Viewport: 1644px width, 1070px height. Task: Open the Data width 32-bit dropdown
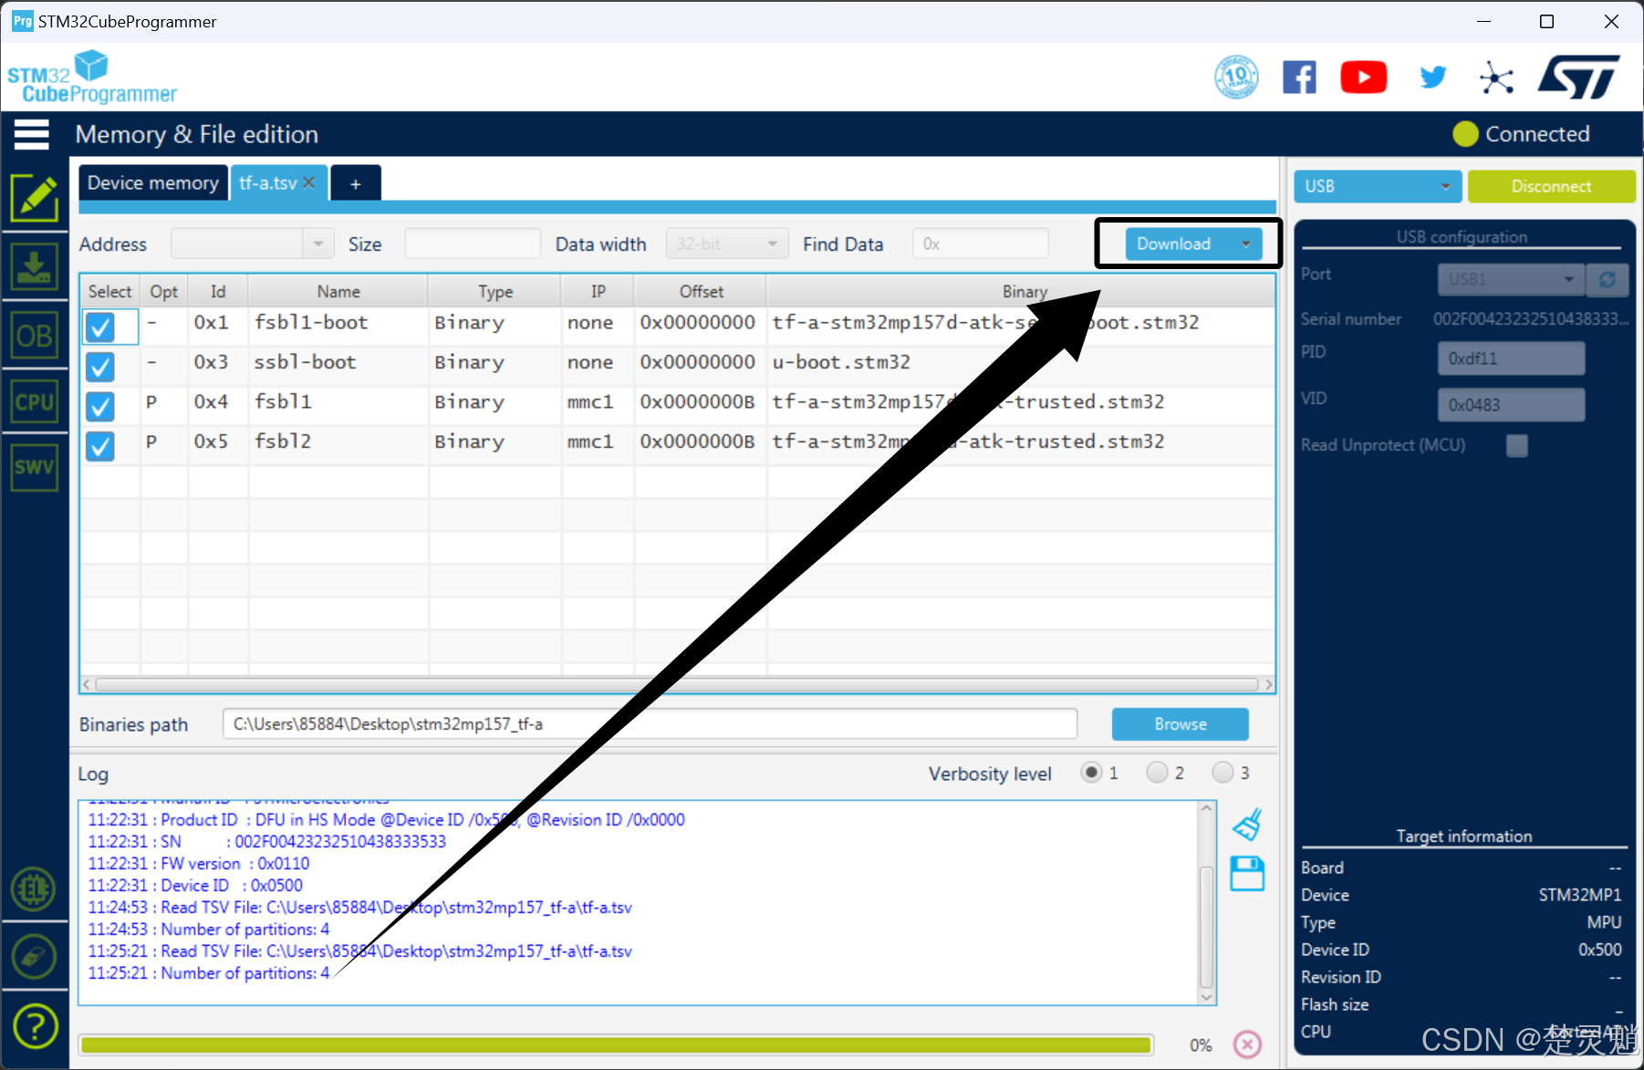tap(727, 244)
